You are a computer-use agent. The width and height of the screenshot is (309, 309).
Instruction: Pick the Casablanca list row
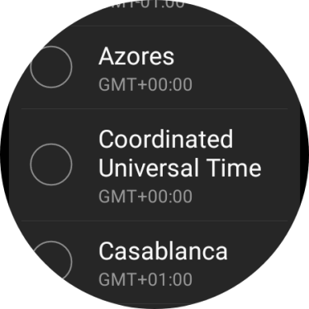click(x=154, y=262)
